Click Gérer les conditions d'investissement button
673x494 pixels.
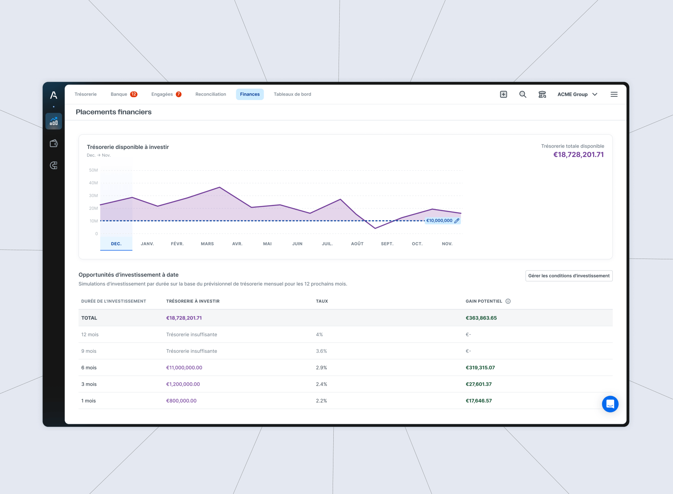pos(569,276)
